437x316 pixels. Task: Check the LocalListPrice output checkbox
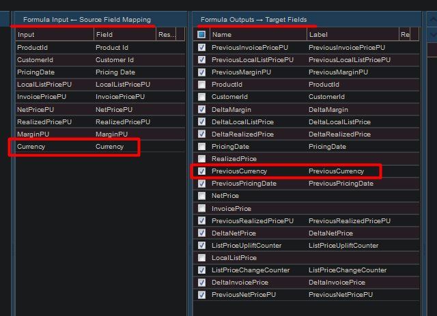201,258
